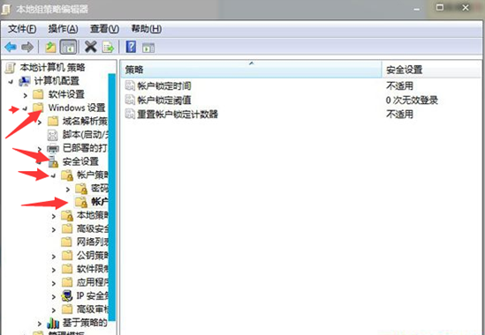
Task: Open Help via the question mark icon
Action: [131, 47]
